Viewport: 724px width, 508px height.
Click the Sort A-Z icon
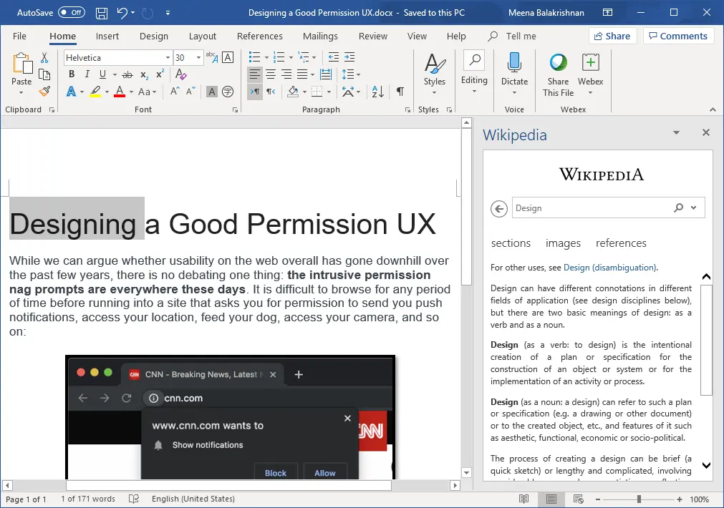377,92
